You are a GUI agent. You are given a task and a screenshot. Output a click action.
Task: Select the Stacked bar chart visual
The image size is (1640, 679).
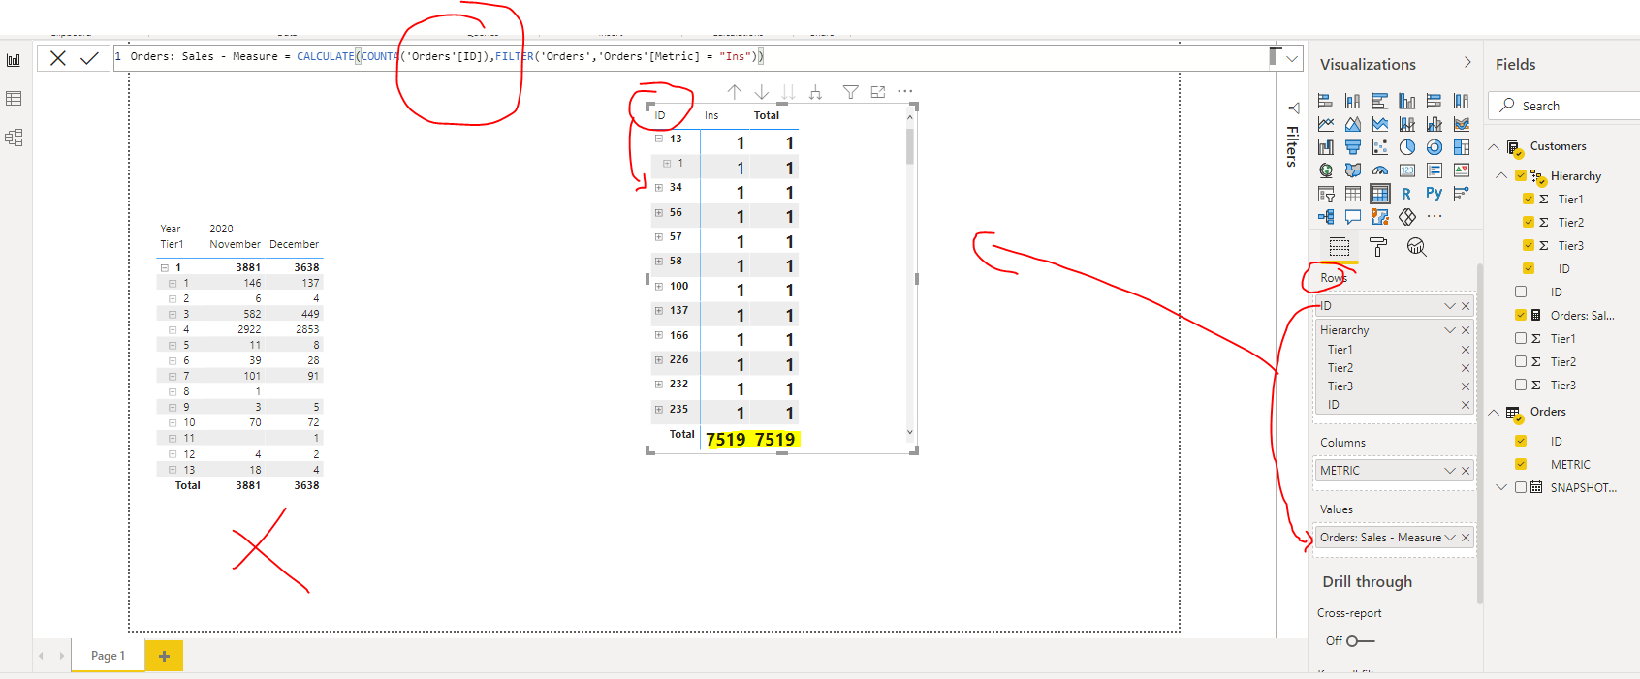pyautogui.click(x=1326, y=101)
